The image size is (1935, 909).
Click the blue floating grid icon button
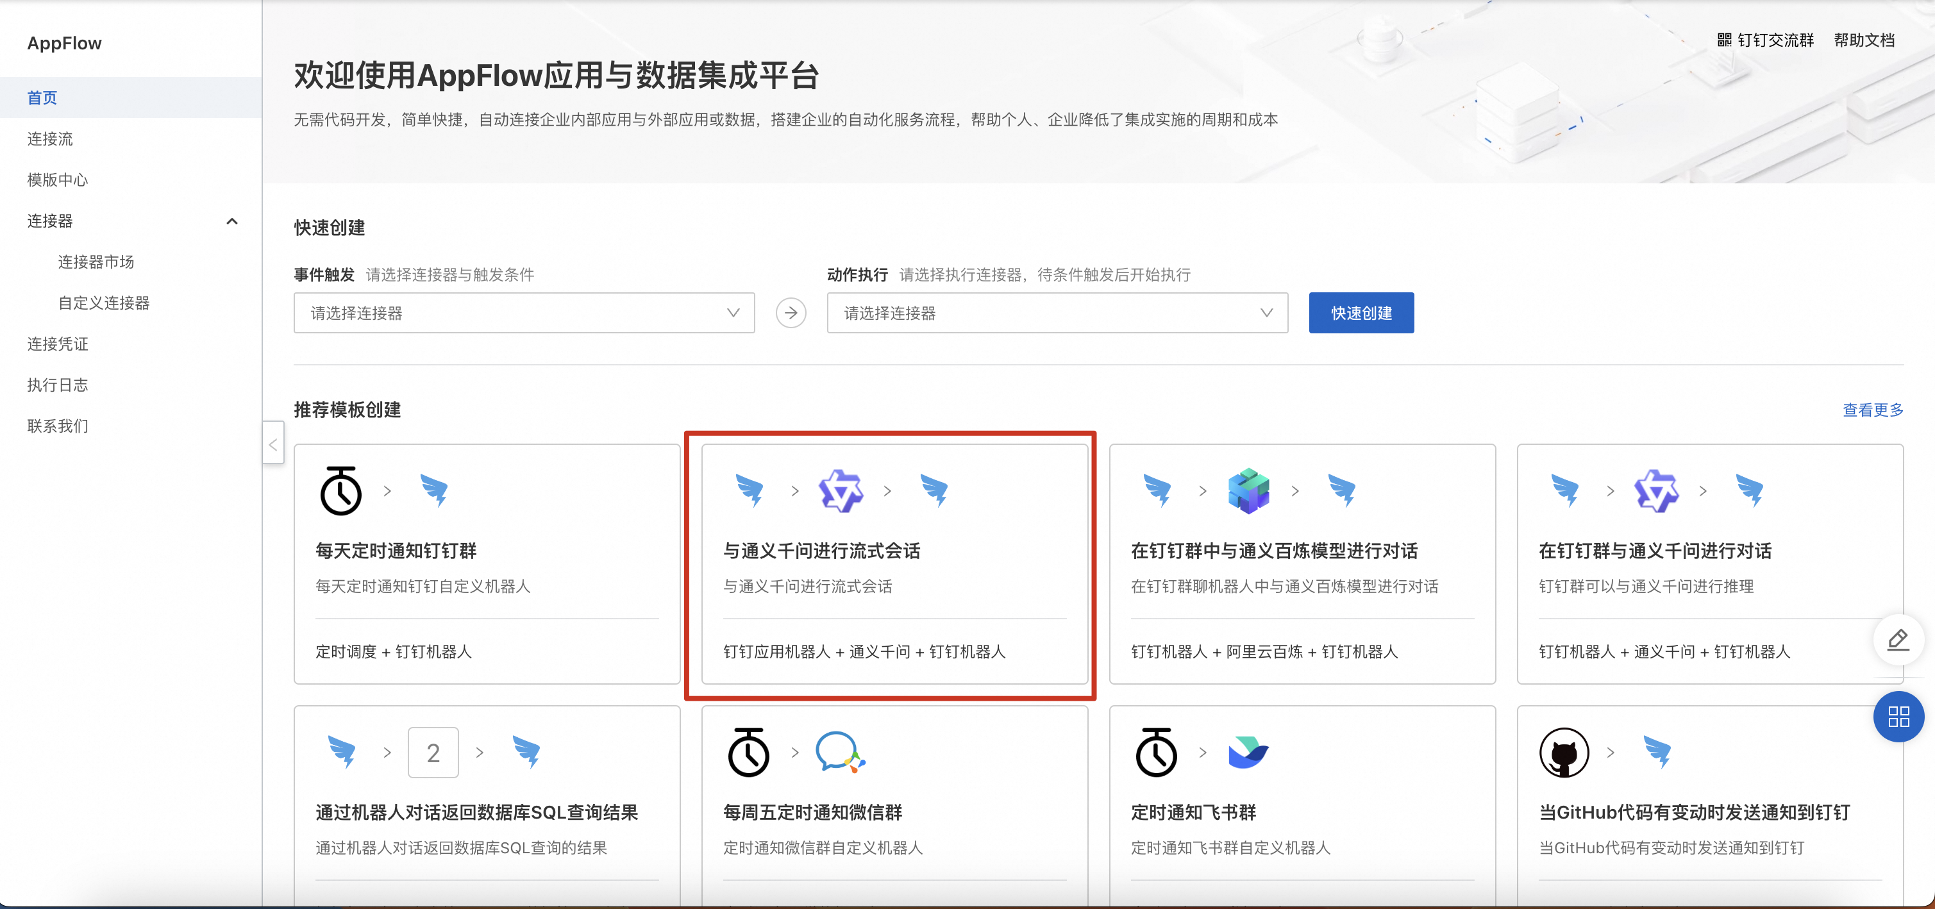1898,717
